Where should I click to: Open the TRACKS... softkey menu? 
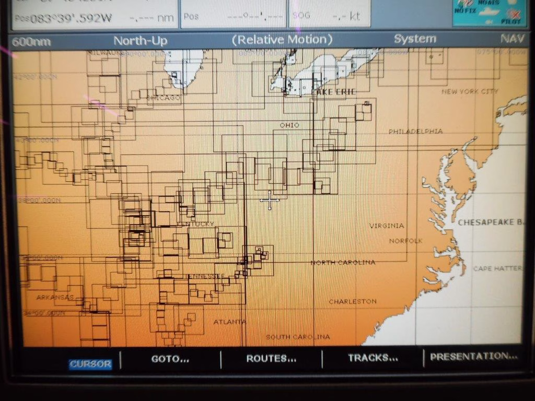(x=373, y=358)
